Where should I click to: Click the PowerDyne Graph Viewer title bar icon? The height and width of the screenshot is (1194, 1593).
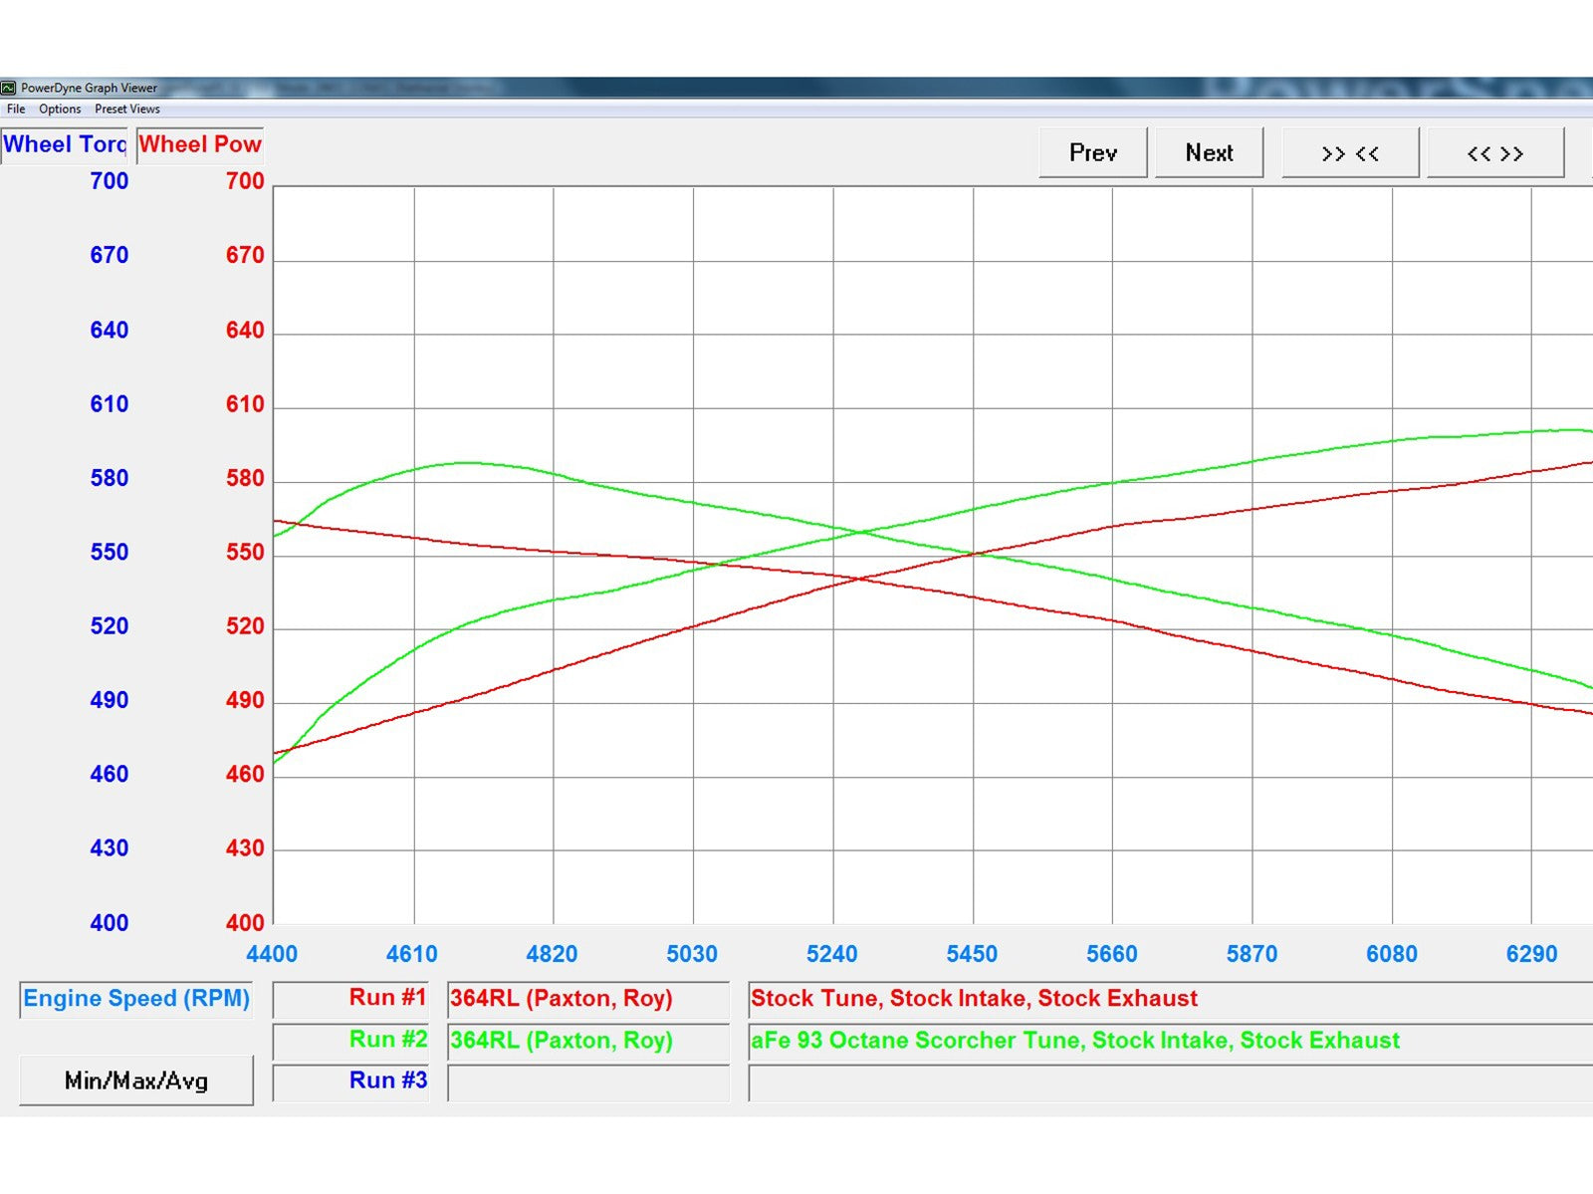pyautogui.click(x=9, y=88)
